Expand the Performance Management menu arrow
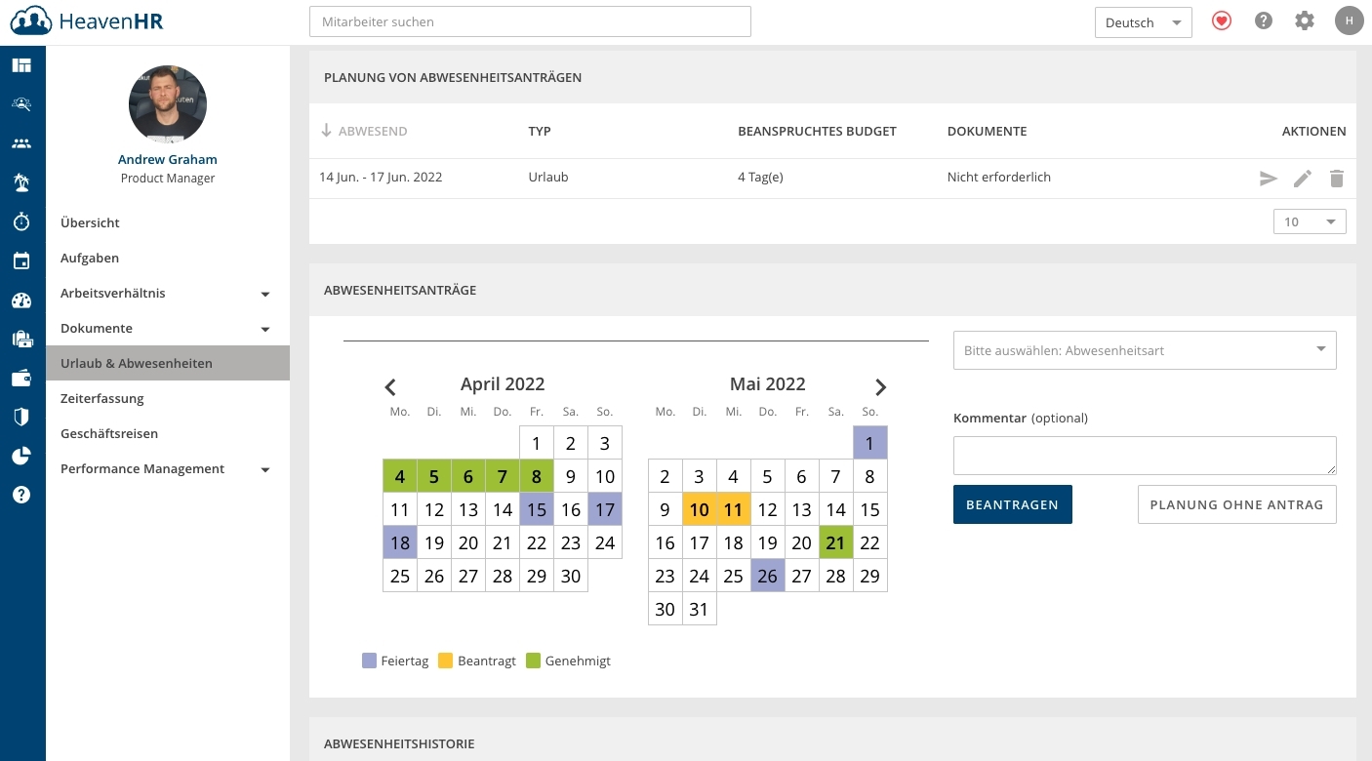1372x761 pixels. [x=265, y=469]
